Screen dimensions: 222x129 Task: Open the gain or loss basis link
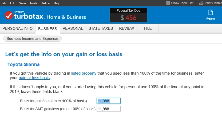pos(34,78)
